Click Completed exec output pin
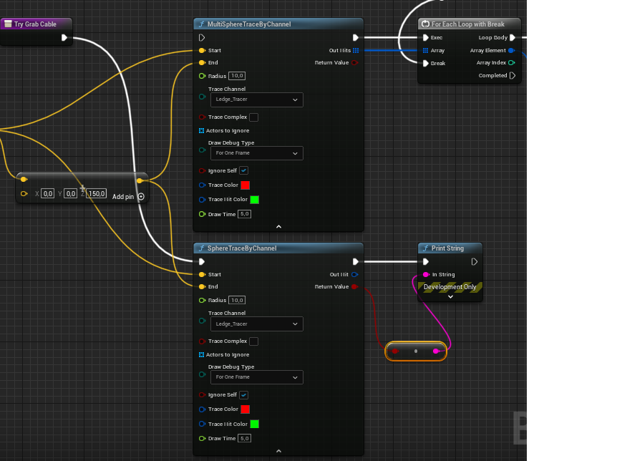 [x=512, y=75]
